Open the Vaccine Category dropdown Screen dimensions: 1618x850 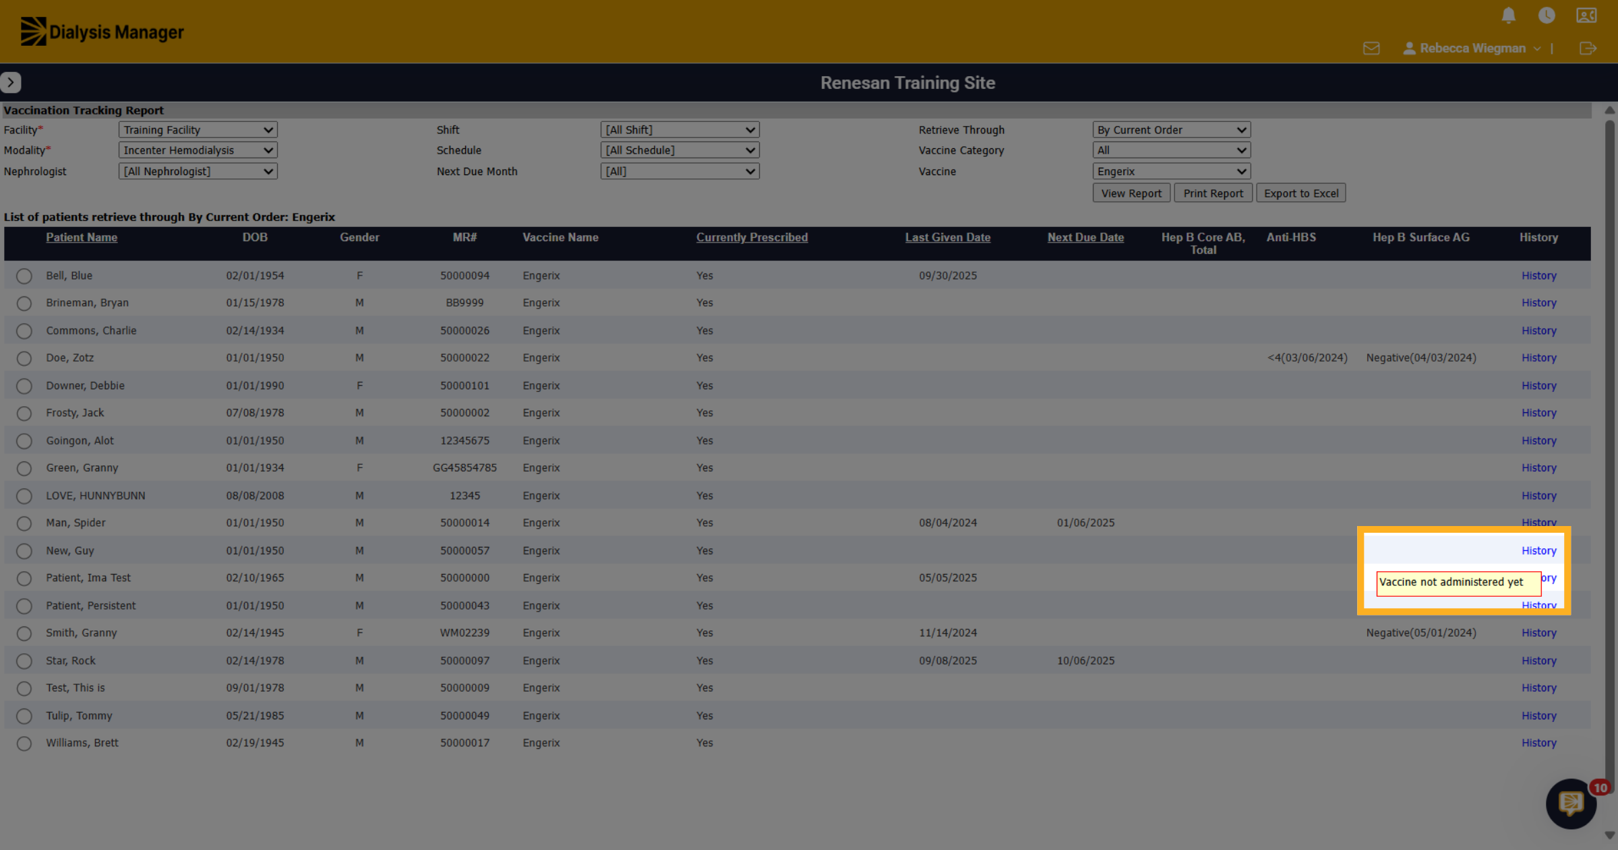pyautogui.click(x=1172, y=150)
